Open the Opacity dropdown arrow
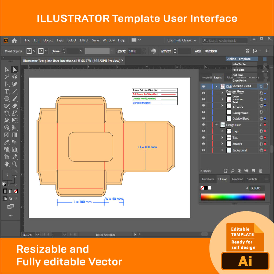Viewport: 274px width, 274px height. pos(144,51)
